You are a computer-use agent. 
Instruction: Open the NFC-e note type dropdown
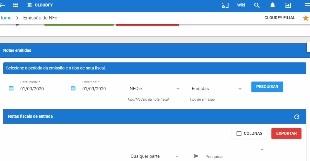[155, 89]
